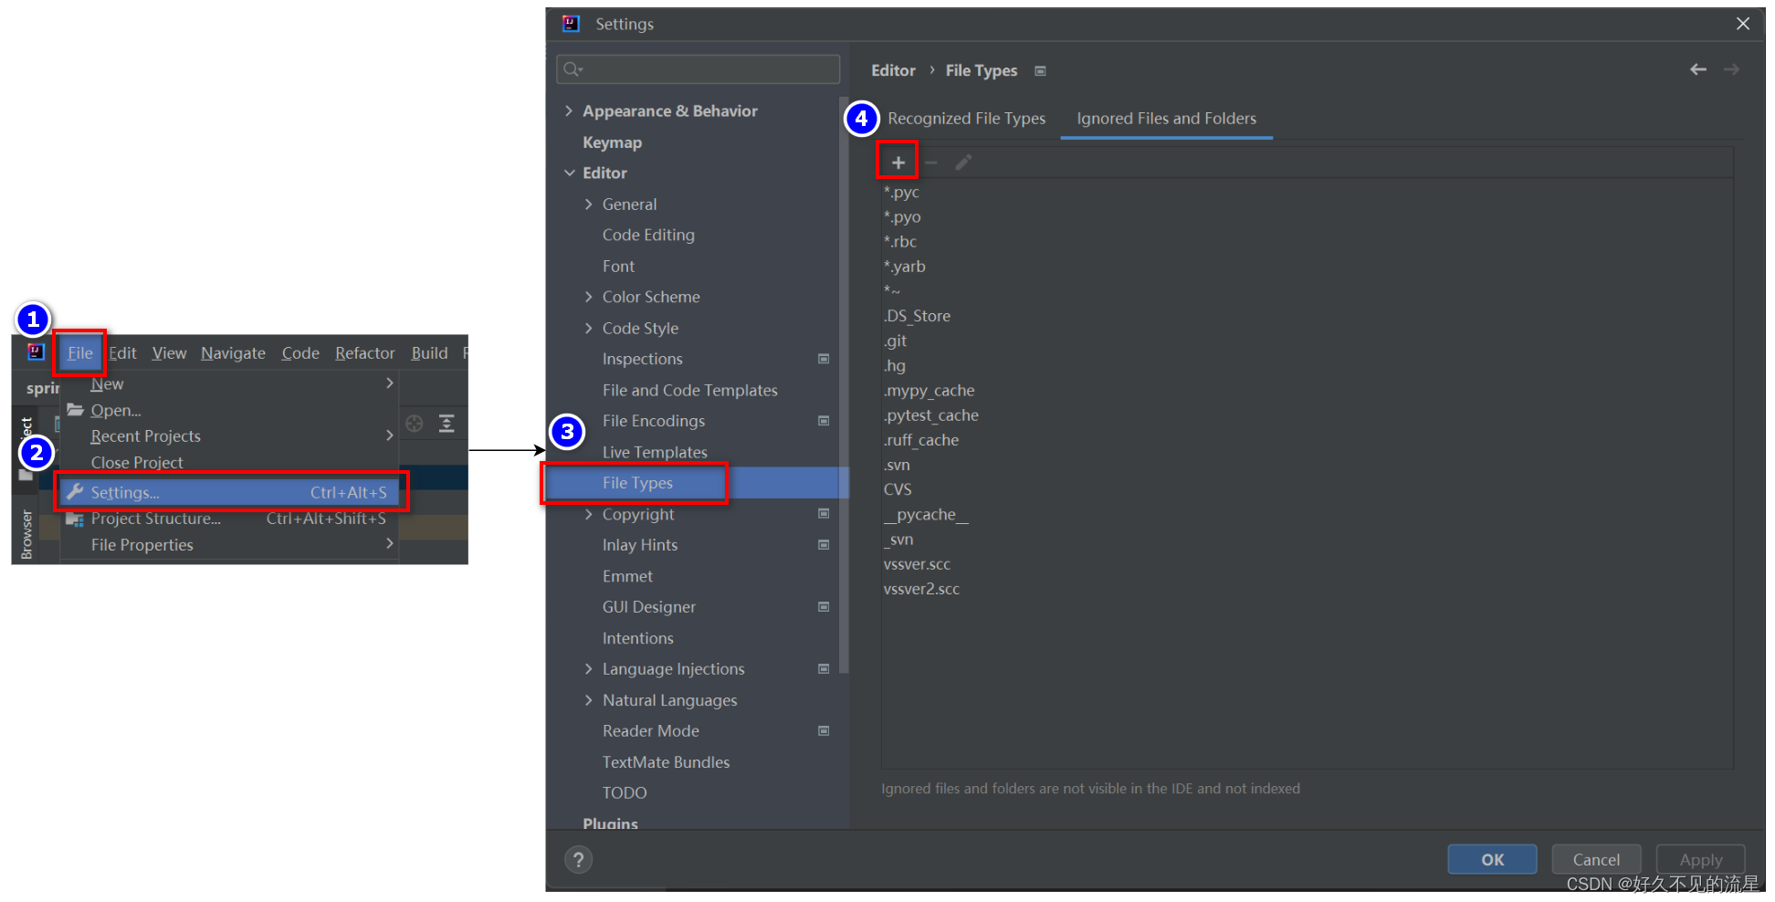This screenshot has height=902, width=1775.
Task: Open Recent Projects submenu
Action: point(230,436)
